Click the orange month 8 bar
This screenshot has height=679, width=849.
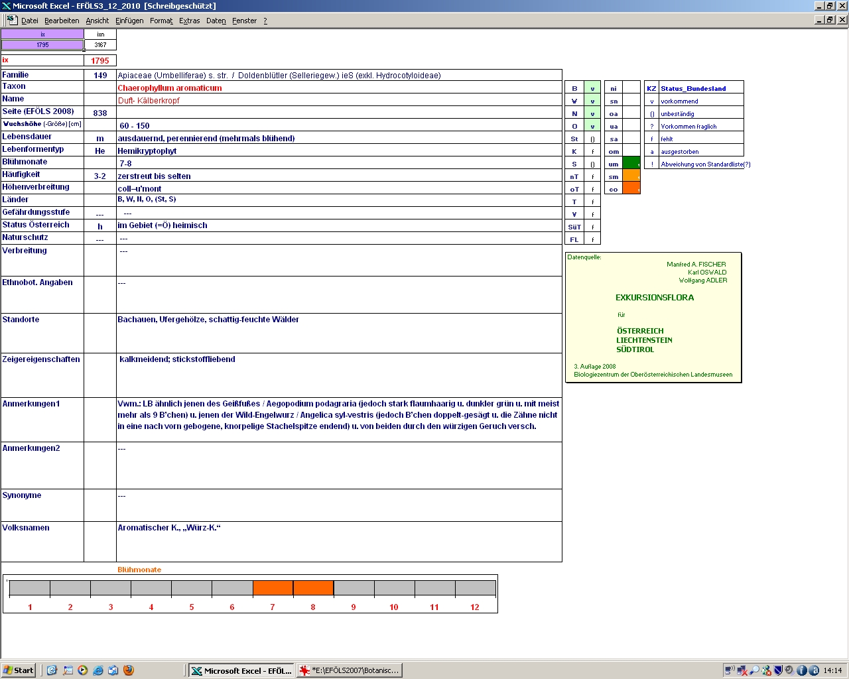pyautogui.click(x=313, y=588)
